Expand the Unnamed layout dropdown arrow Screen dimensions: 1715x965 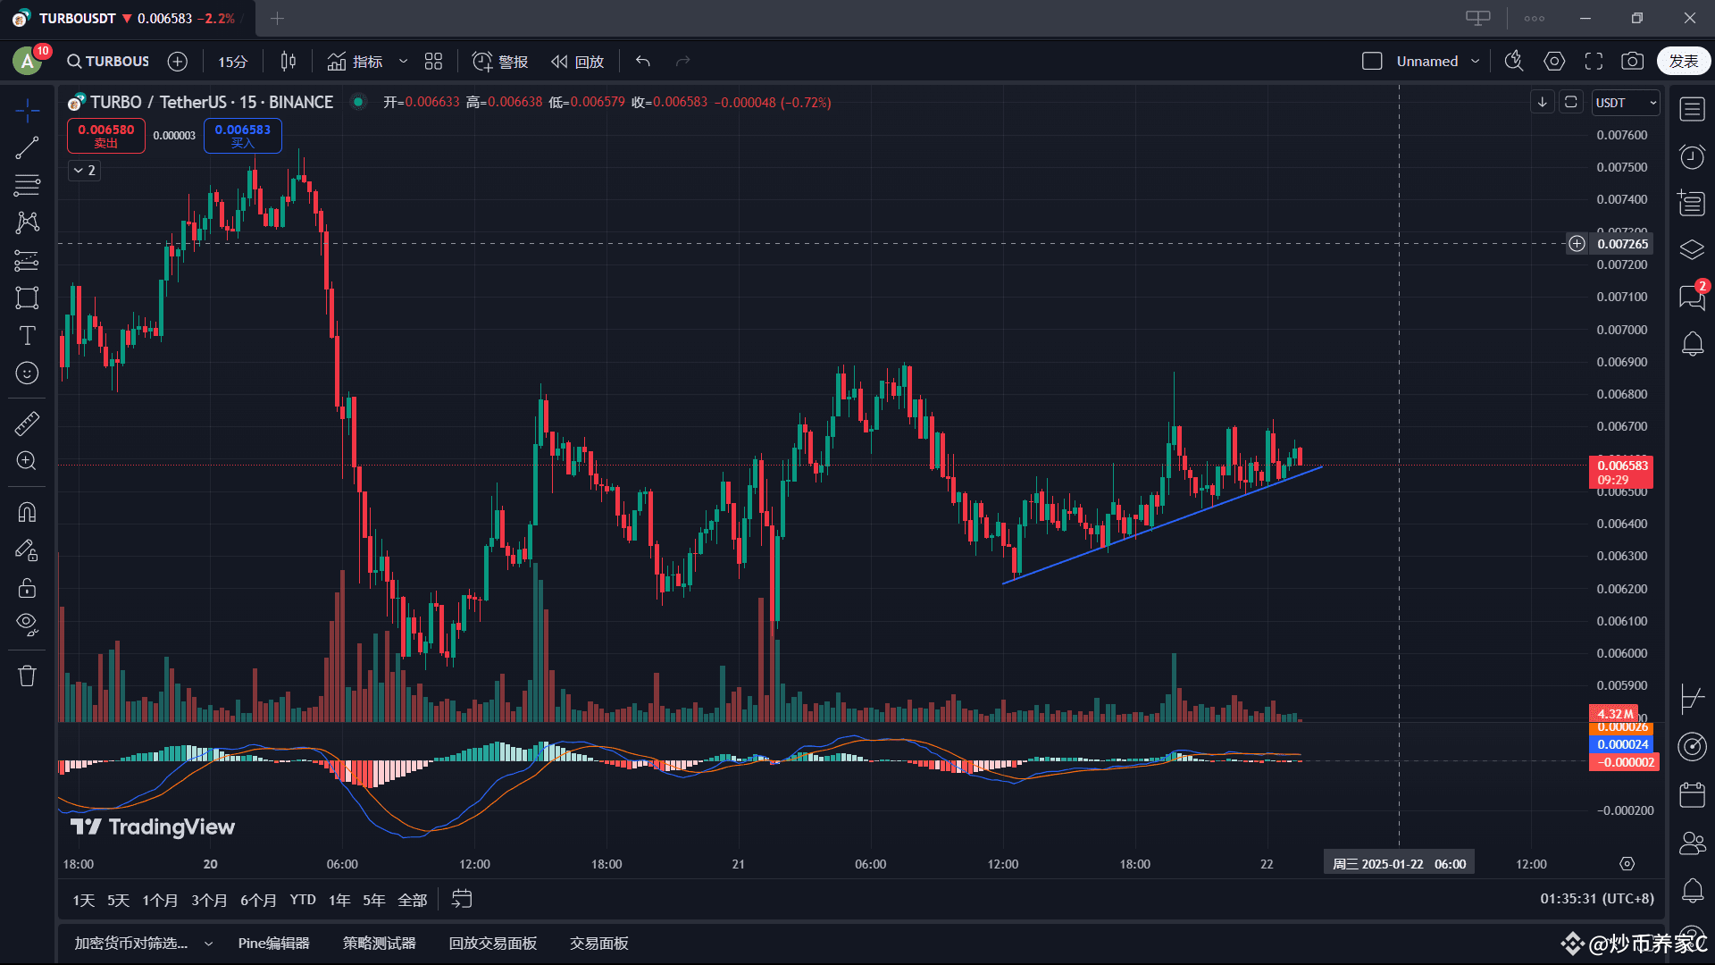click(1475, 61)
